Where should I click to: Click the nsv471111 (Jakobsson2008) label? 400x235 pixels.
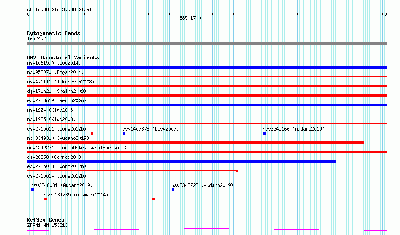coord(61,82)
